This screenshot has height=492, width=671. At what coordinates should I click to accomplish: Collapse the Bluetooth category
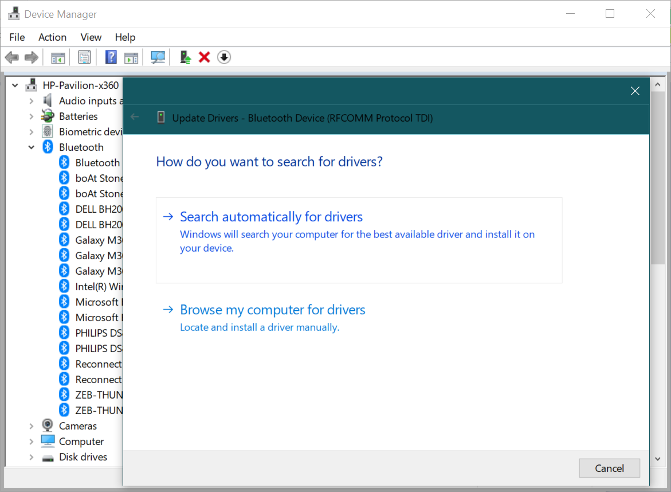32,147
